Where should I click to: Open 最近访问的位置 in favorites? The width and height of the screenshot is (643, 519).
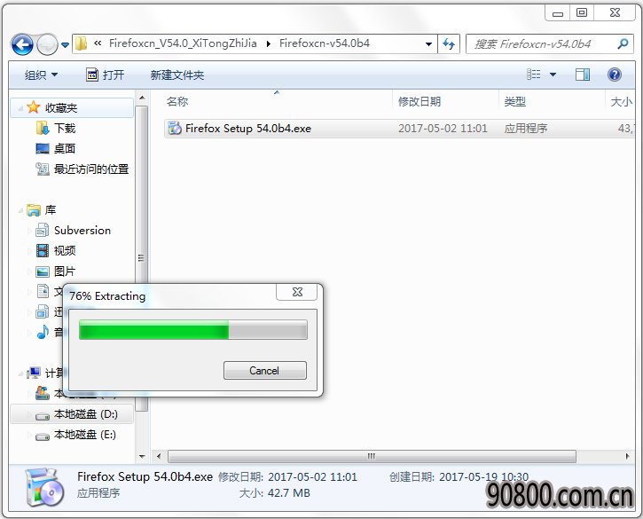click(x=91, y=169)
